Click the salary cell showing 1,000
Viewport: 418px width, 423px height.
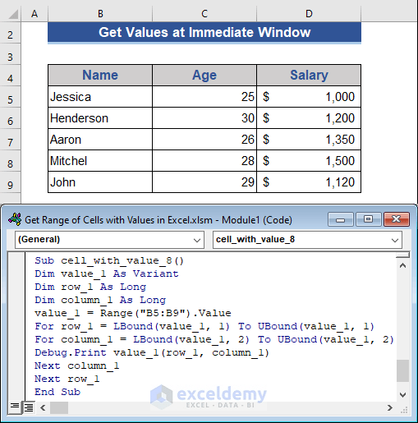click(x=309, y=97)
